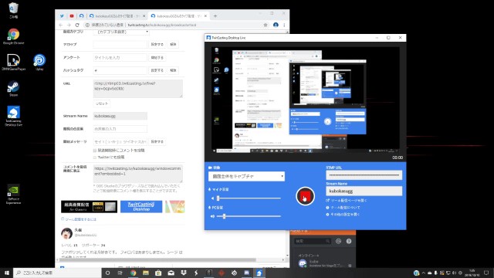
Task: Open TwitCasting Desktop Live desktop icon
Action: tap(14, 116)
